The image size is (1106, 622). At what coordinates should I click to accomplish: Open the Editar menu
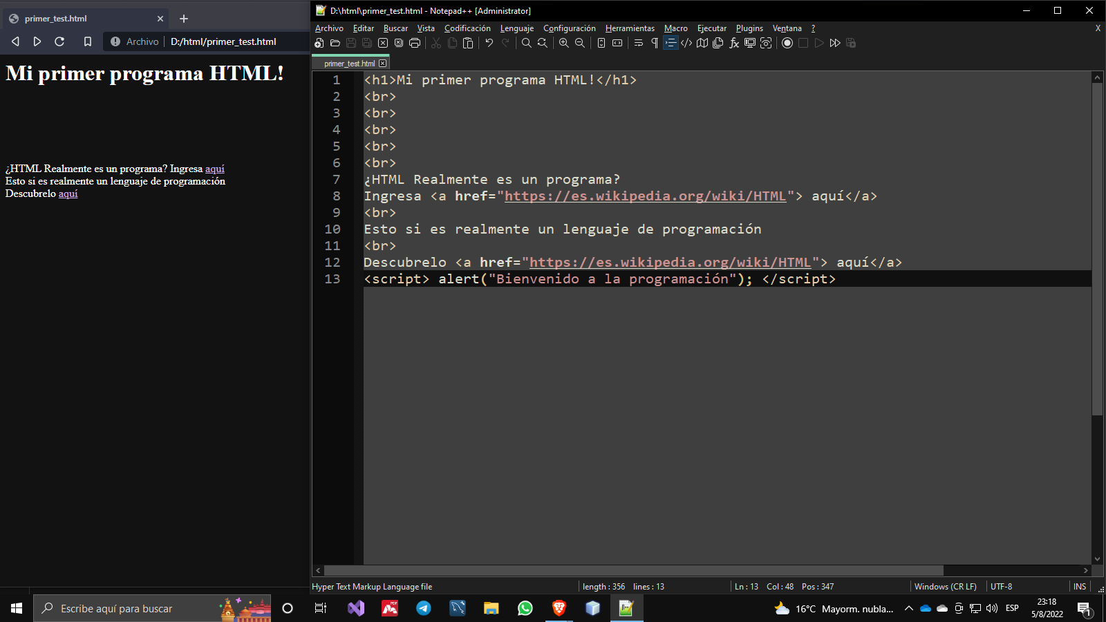click(364, 28)
